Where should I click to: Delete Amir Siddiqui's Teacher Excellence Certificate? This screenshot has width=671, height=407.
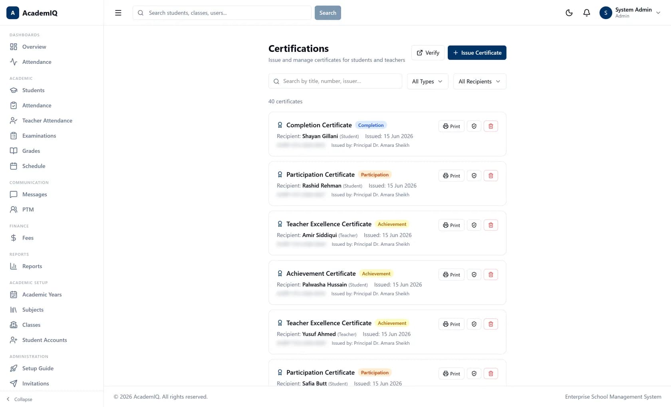point(491,225)
